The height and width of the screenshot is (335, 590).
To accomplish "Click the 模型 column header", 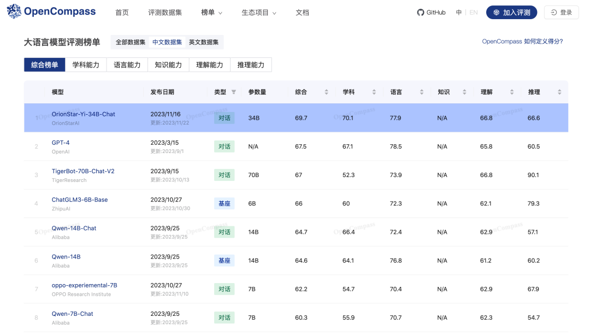I will coord(57,92).
